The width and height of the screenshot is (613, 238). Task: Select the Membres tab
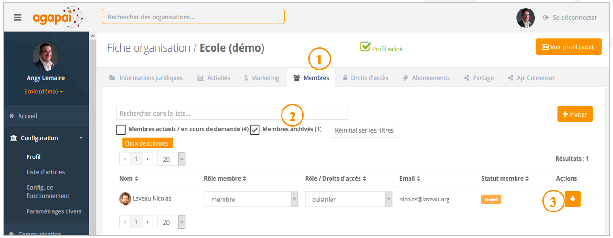click(311, 78)
